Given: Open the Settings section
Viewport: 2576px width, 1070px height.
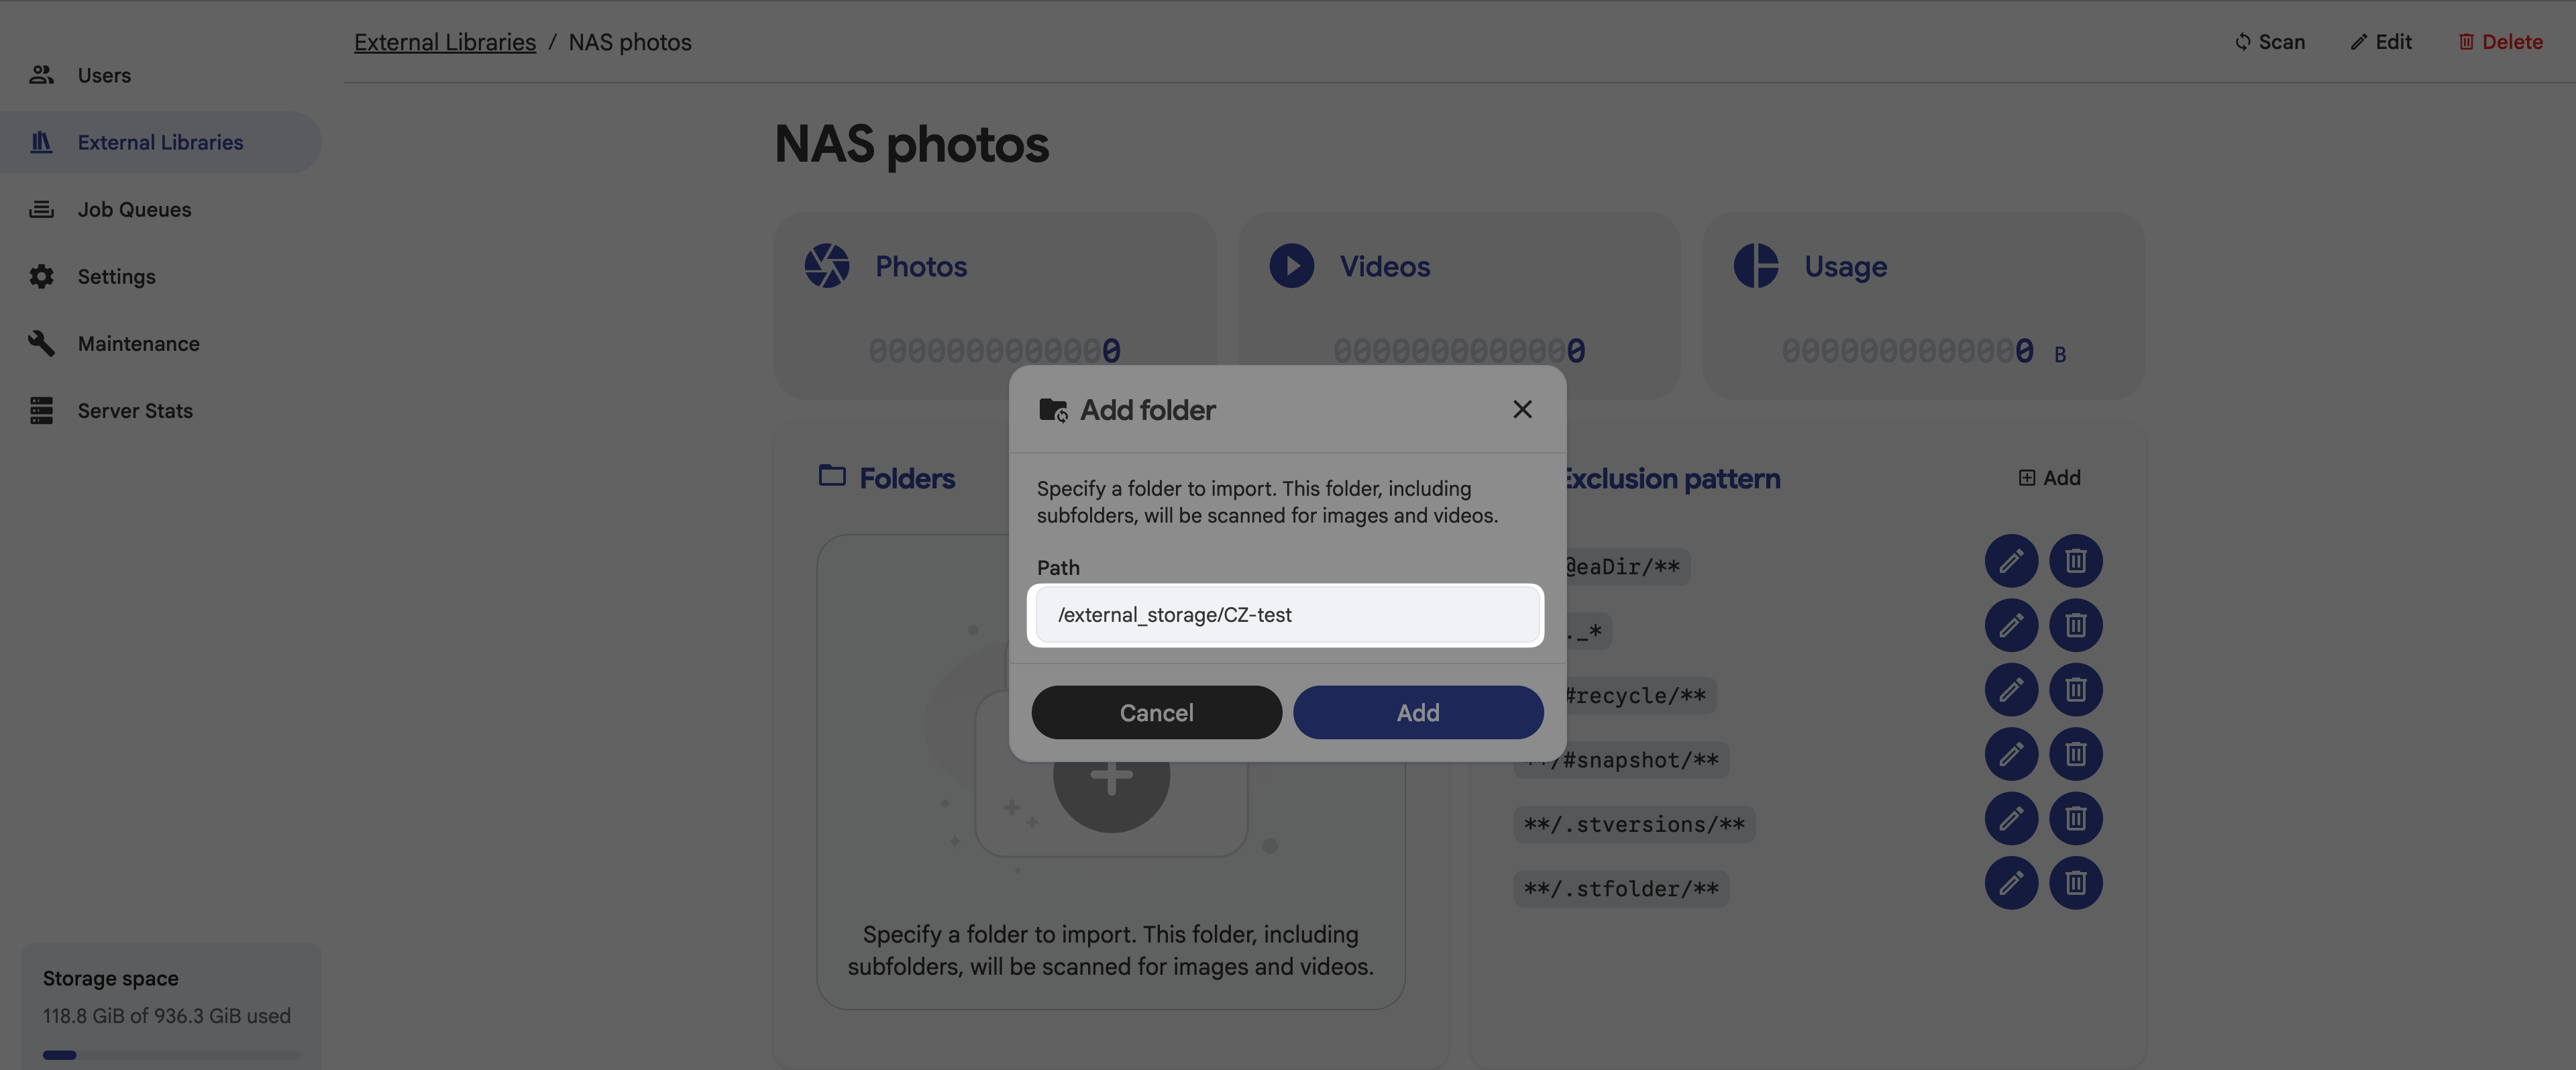Looking at the screenshot, I should [x=117, y=276].
